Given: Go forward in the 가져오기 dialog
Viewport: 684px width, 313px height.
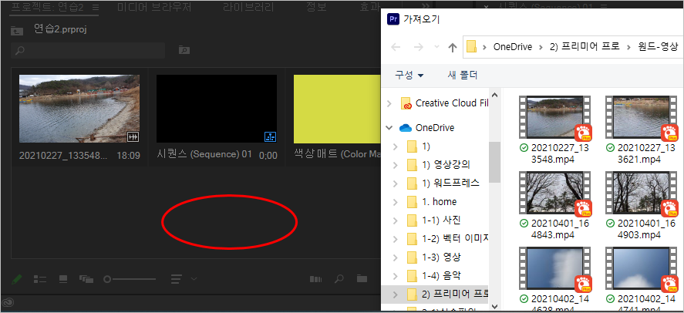Looking at the screenshot, I should [x=418, y=47].
